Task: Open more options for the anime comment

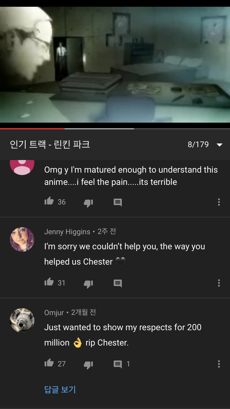Action: (x=219, y=202)
